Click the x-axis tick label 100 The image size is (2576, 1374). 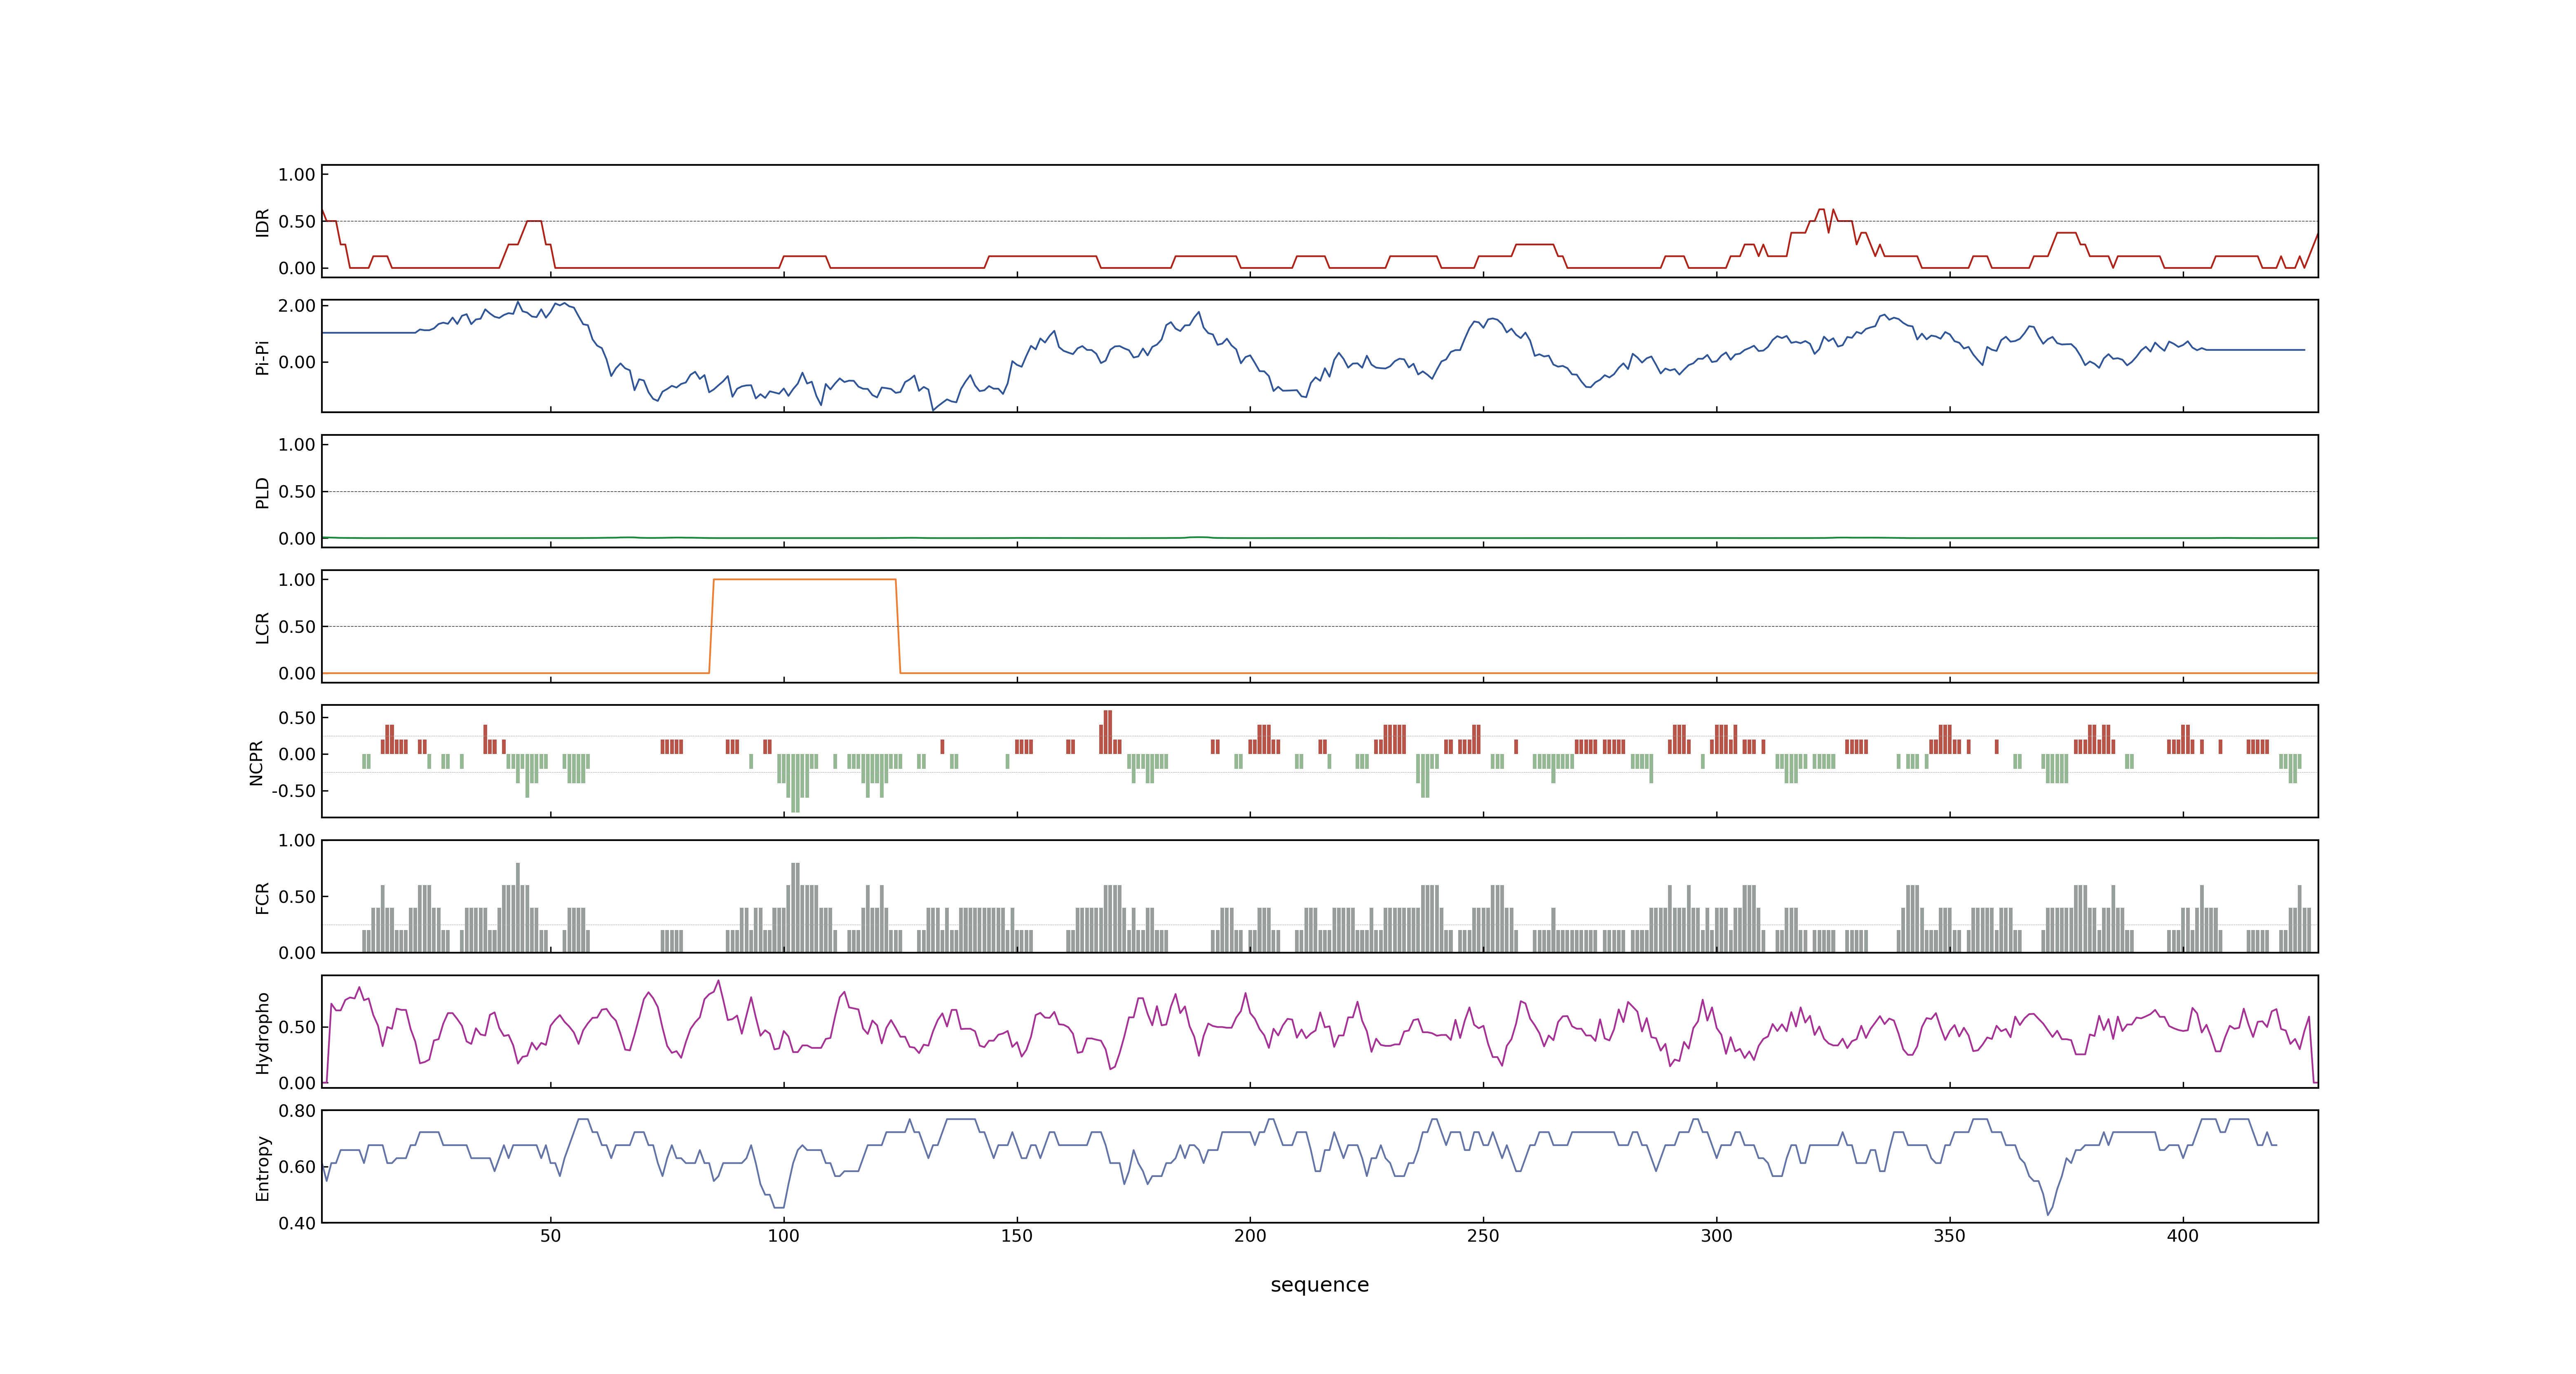[x=783, y=1236]
